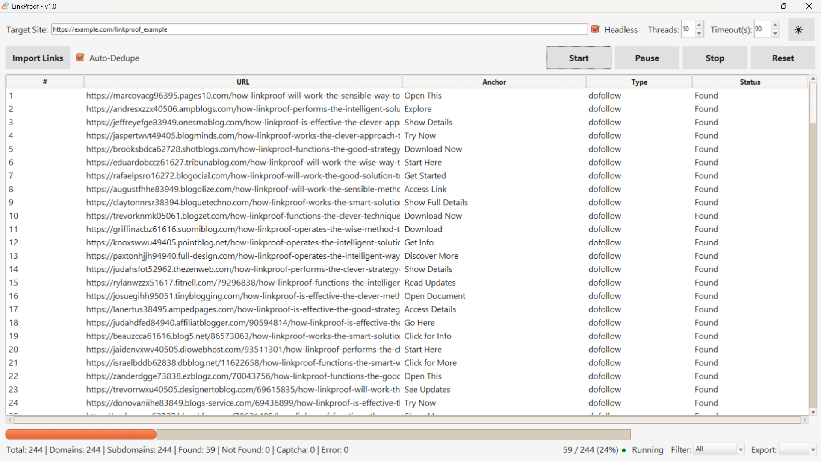Reset the link check results

click(x=783, y=58)
